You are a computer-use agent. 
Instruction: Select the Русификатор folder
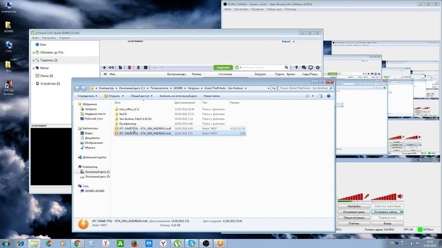coord(126,124)
